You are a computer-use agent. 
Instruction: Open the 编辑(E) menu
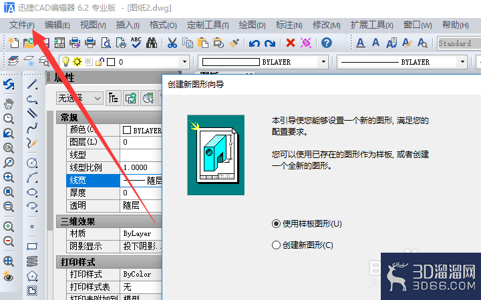[x=57, y=25]
